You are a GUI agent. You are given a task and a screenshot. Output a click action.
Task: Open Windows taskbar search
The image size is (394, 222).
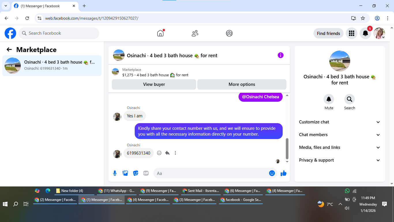click(16, 204)
